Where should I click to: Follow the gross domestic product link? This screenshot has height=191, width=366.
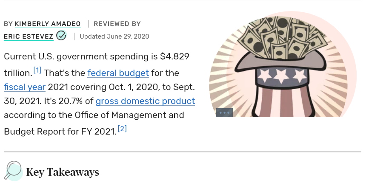145,101
